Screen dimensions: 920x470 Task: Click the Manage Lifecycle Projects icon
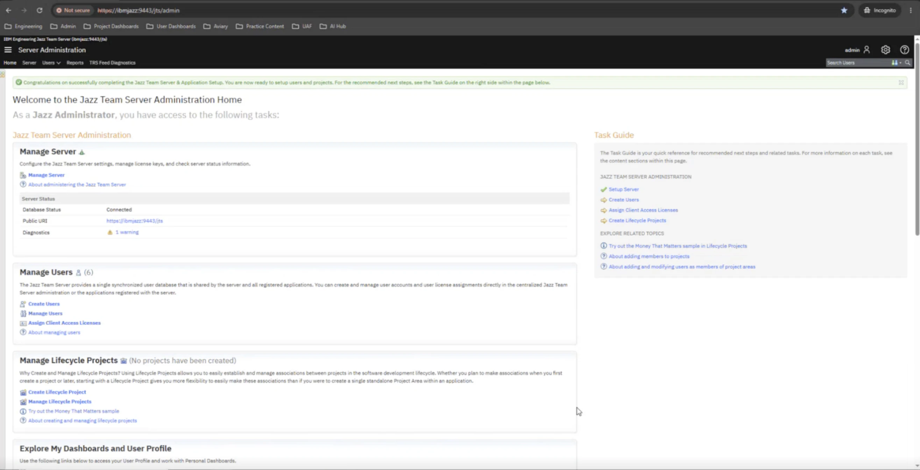pos(23,401)
